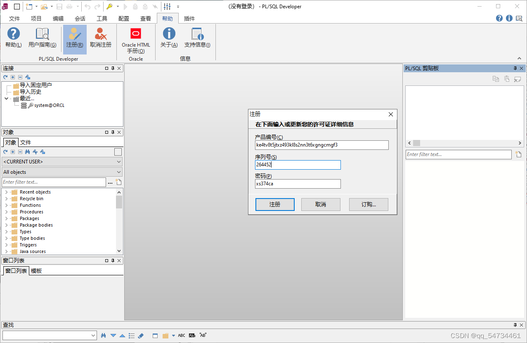Open the 编辑 ribbon tab
527x343 pixels.
58,19
